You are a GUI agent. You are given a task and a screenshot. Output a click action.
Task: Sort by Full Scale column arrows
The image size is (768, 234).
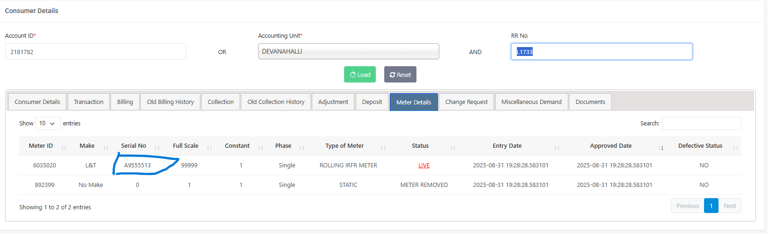[x=210, y=148]
